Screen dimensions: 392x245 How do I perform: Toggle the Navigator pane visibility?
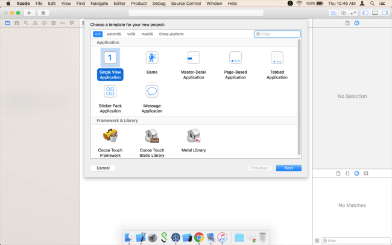click(365, 13)
